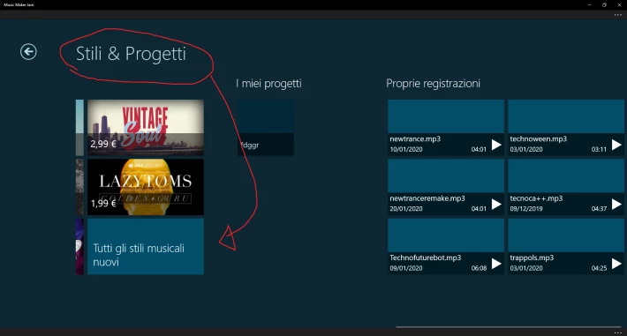Click the date 10/01/2020 under newtrance.mp3

(x=406, y=149)
